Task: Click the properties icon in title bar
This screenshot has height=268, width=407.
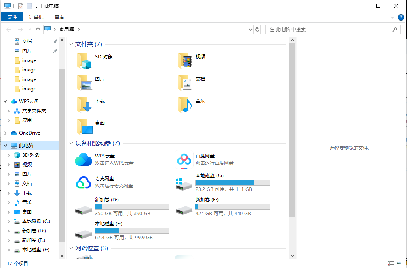Action: pyautogui.click(x=21, y=6)
